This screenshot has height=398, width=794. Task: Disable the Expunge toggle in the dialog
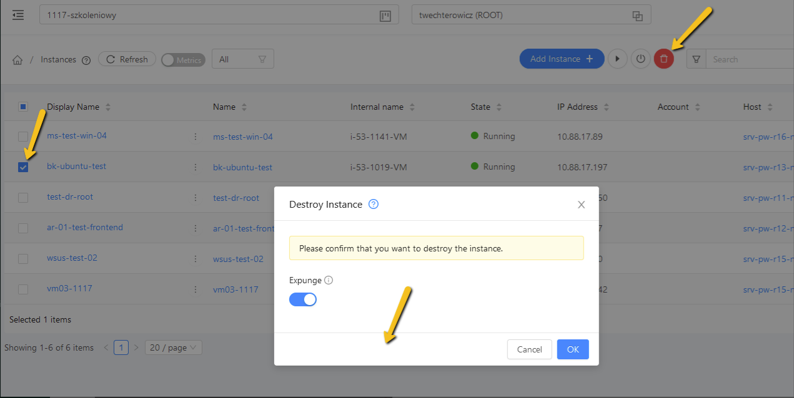302,299
